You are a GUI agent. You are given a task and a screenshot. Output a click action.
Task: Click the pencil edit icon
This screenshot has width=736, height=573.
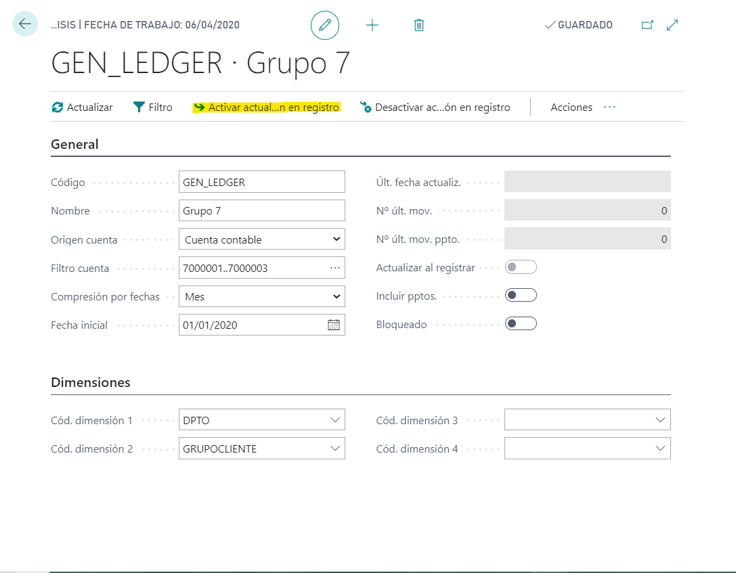pos(325,25)
